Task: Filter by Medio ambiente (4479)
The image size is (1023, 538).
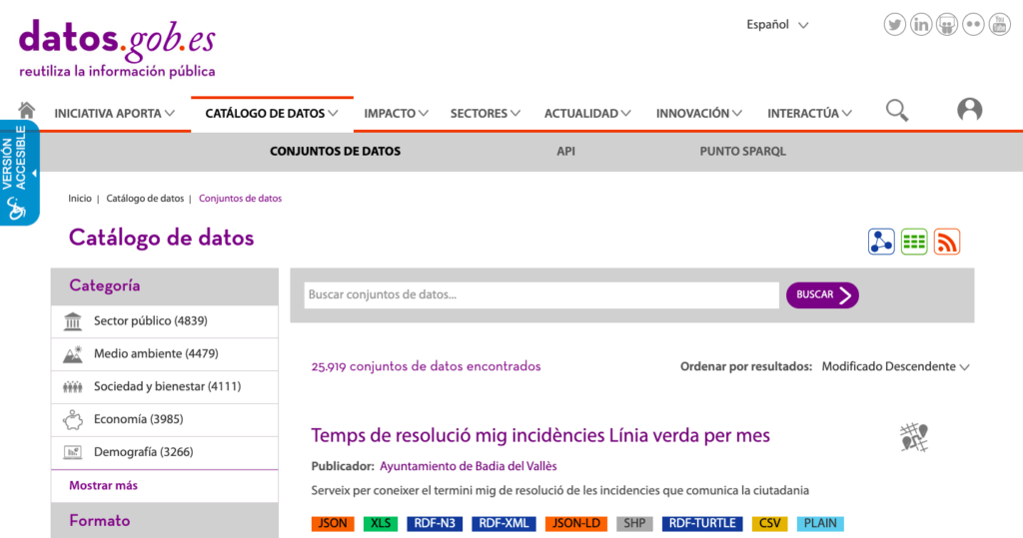Action: (156, 353)
